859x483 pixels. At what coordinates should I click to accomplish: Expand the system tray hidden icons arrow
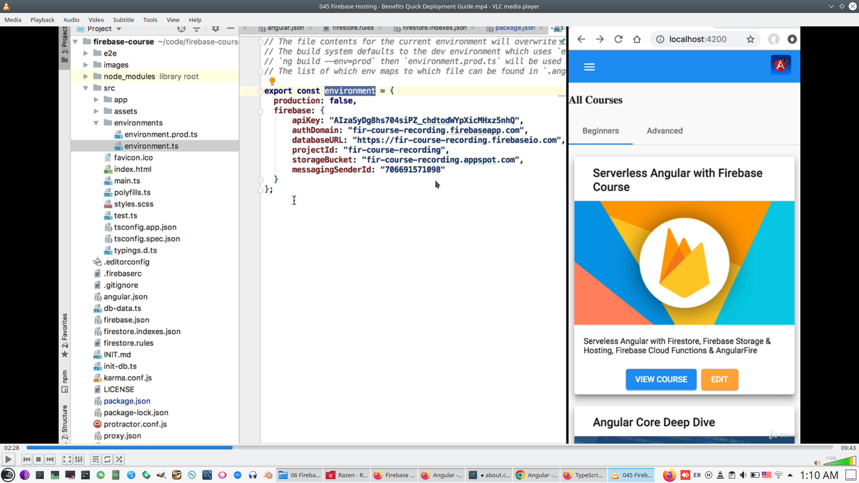point(790,475)
